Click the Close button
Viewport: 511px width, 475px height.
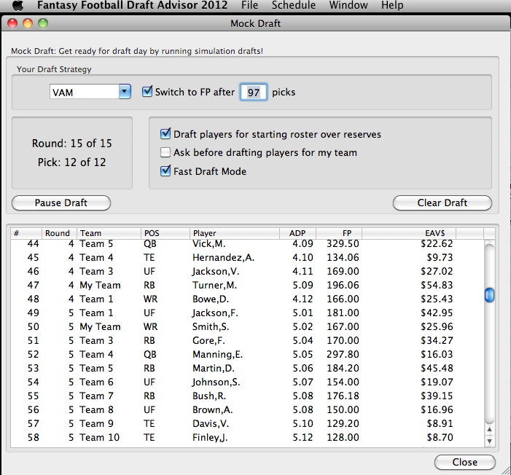point(465,463)
